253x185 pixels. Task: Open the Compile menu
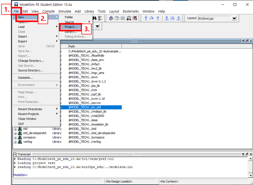click(x=49, y=11)
